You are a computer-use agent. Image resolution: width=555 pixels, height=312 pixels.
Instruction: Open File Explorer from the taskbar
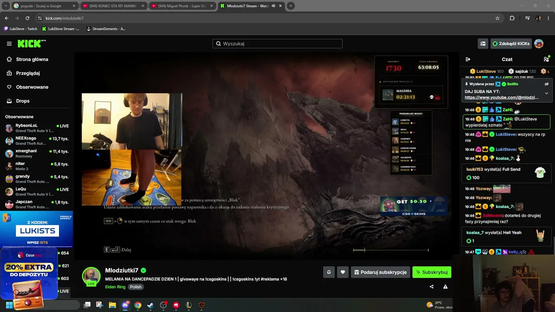(x=112, y=305)
